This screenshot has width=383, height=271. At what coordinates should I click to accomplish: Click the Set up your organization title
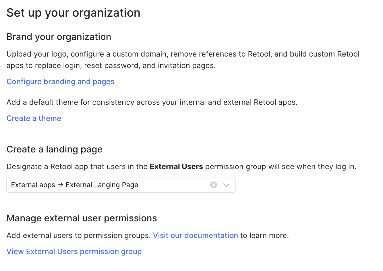(x=73, y=13)
